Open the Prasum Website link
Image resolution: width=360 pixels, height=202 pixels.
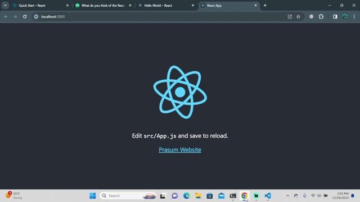coord(180,150)
